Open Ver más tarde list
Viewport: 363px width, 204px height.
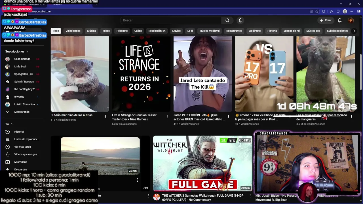click(22, 147)
